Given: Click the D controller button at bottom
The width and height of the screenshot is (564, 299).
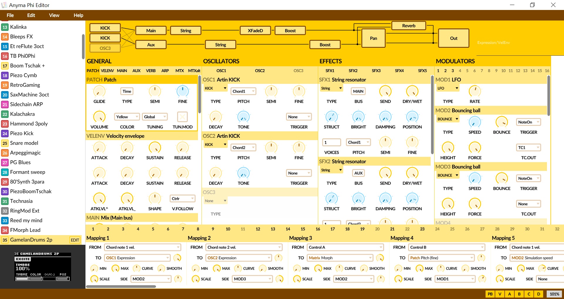Looking at the screenshot, I should pos(538,294).
